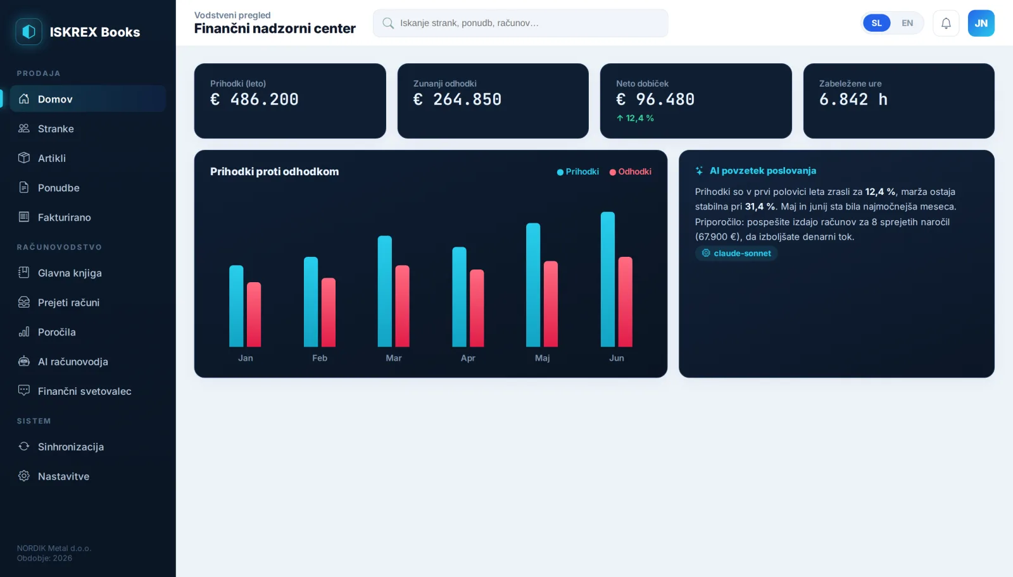The width and height of the screenshot is (1013, 577).
Task: Click the Artikli box icon
Action: click(24, 158)
